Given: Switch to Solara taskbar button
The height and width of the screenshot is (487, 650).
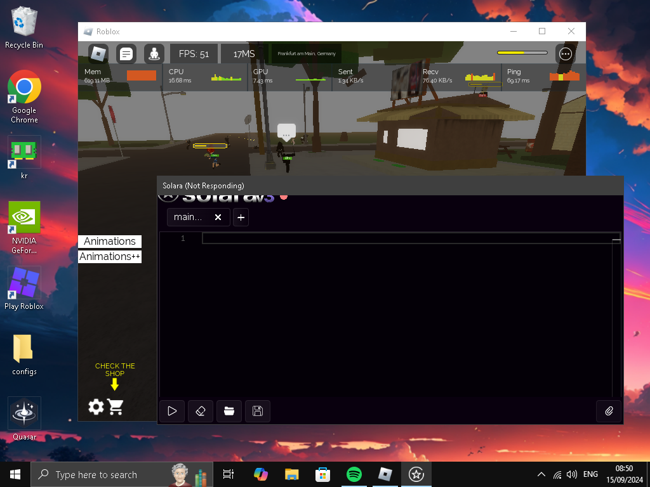Looking at the screenshot, I should 416,474.
